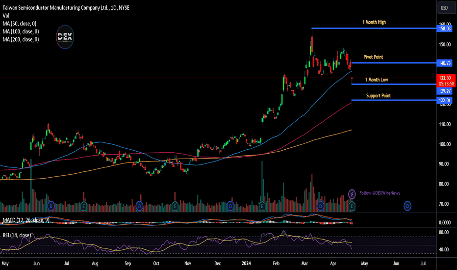
Task: Open the upcoming dividend marker D in June 2024
Action: (x=407, y=206)
